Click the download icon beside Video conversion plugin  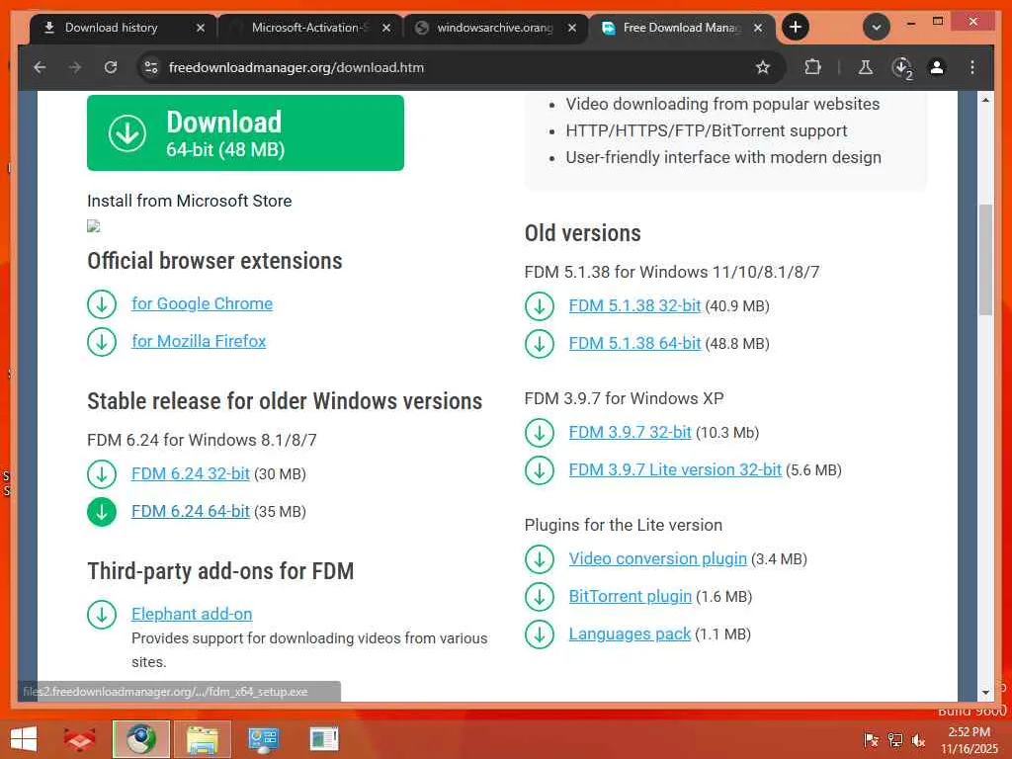pyautogui.click(x=540, y=559)
